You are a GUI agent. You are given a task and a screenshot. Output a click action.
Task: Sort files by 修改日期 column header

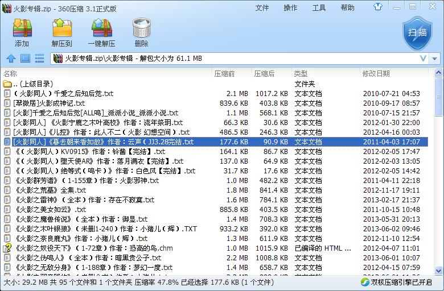tap(376, 73)
